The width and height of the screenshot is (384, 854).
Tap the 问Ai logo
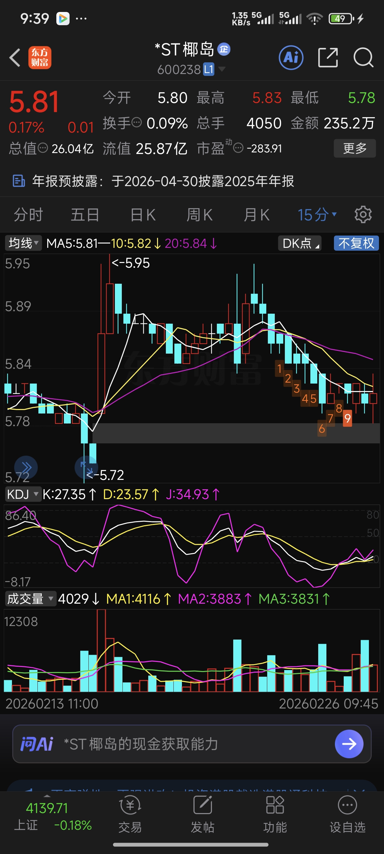click(x=37, y=744)
